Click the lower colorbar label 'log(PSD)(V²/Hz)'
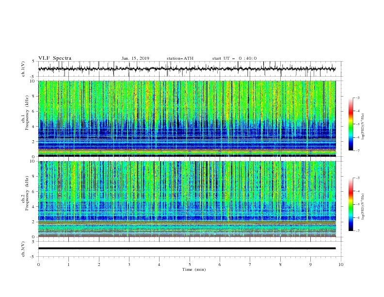The image size is (384, 297). pyautogui.click(x=363, y=206)
